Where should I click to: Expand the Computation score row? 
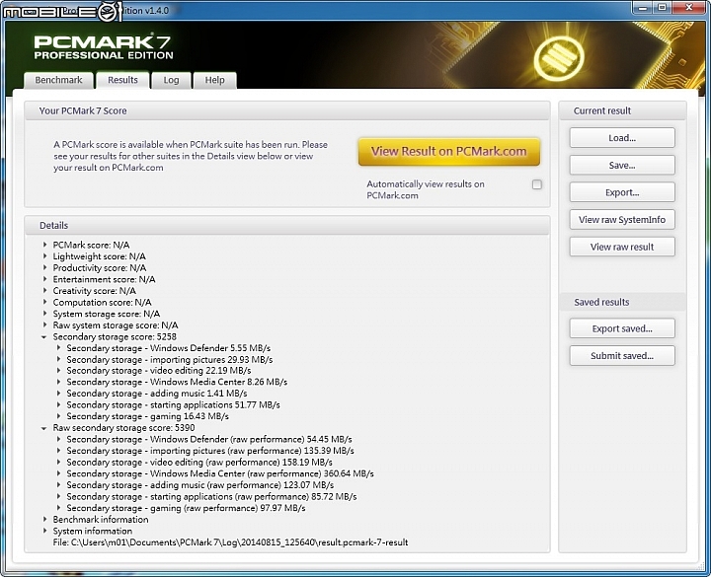tap(44, 302)
